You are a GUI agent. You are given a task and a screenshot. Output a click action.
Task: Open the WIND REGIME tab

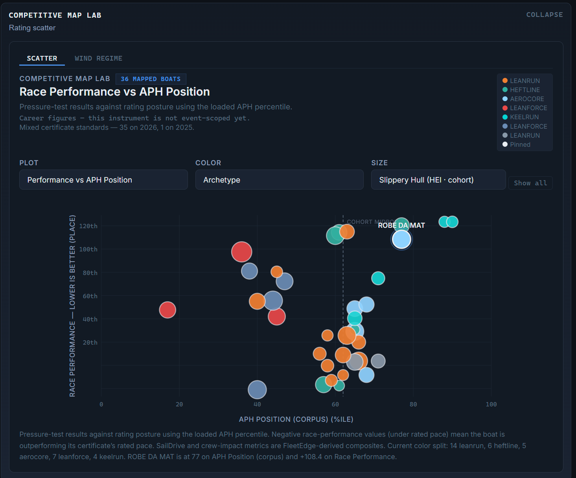coord(99,58)
